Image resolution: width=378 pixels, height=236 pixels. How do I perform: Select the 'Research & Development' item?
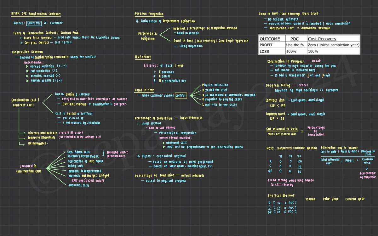tap(83, 156)
